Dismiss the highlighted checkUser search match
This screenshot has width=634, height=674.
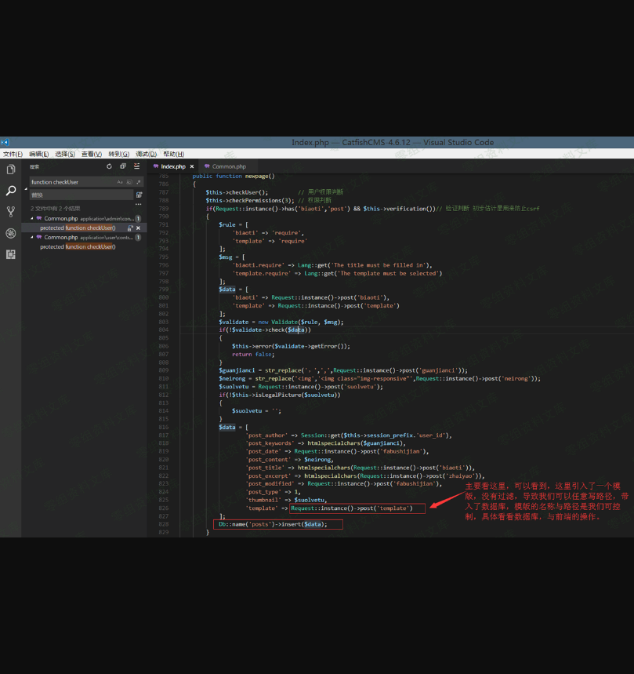(x=139, y=228)
